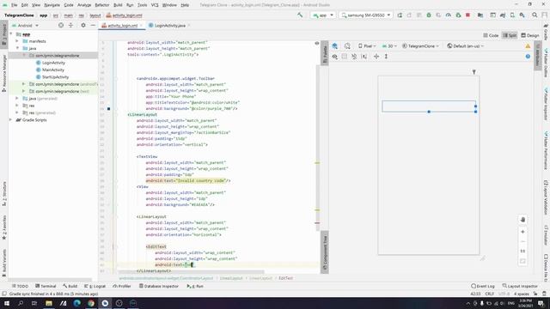This screenshot has height=309, width=550.
Task: Open the Layout Inspector
Action: [x=520, y=286]
